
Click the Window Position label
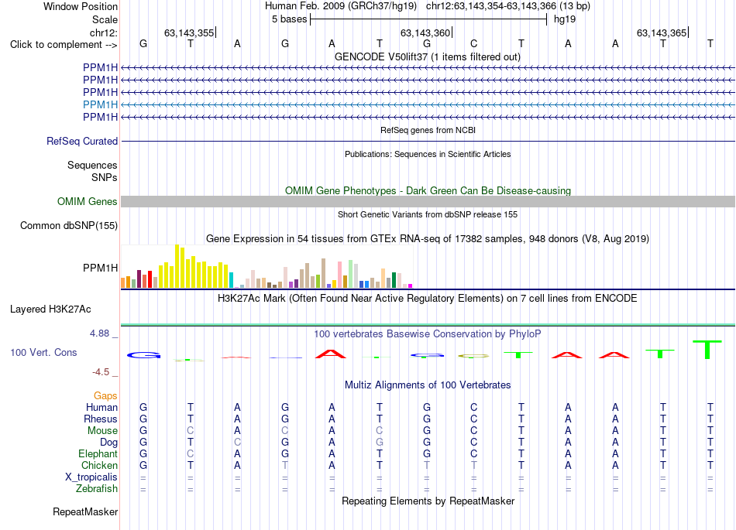81,6
